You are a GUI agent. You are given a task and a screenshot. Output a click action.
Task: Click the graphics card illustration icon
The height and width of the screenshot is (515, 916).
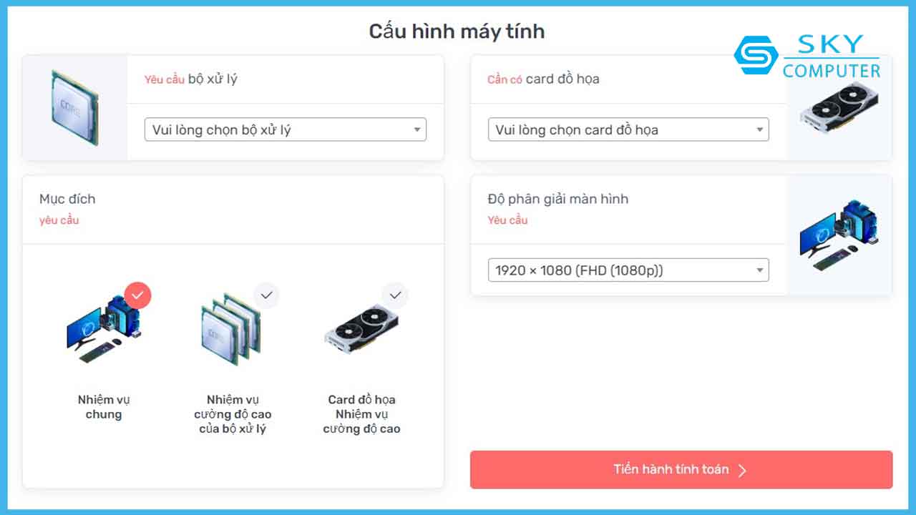[841, 107]
